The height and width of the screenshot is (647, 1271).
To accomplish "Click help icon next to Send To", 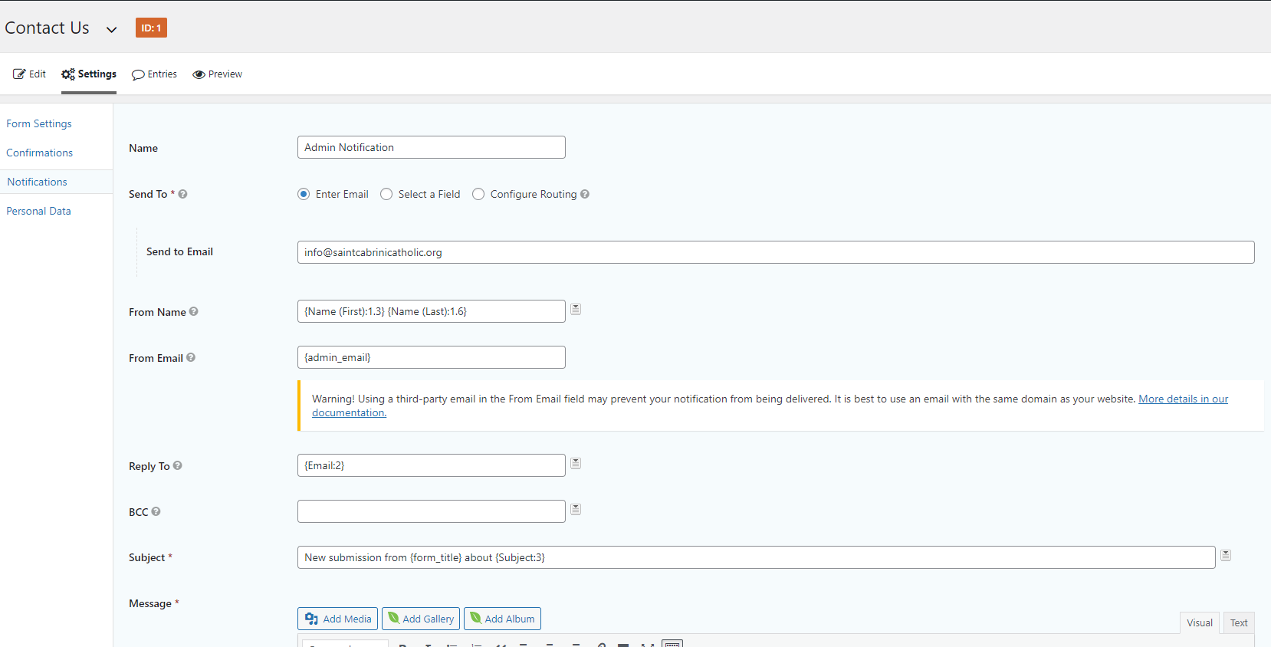I will coord(182,194).
